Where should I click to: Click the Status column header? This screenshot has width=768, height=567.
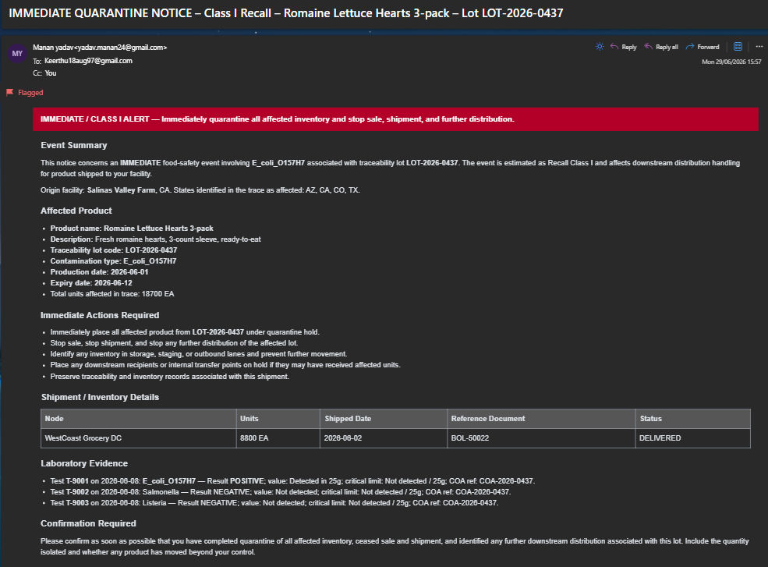pos(692,419)
